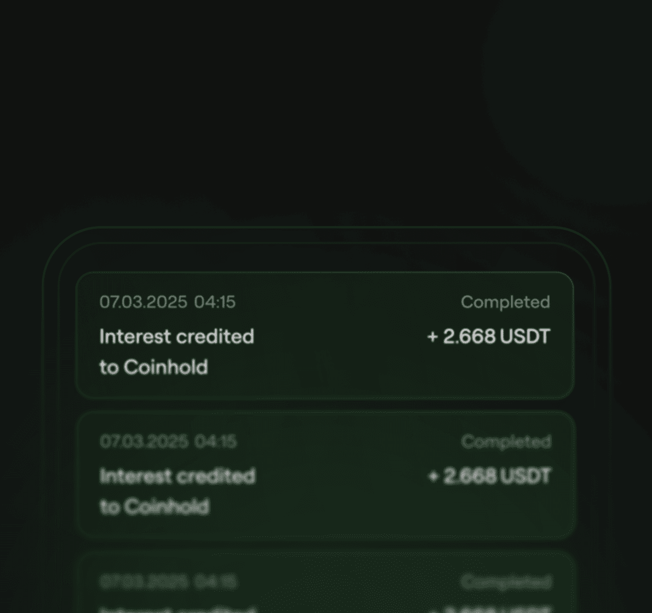
Task: Click 'to Coinhold' text in the first card
Action: pyautogui.click(x=153, y=367)
